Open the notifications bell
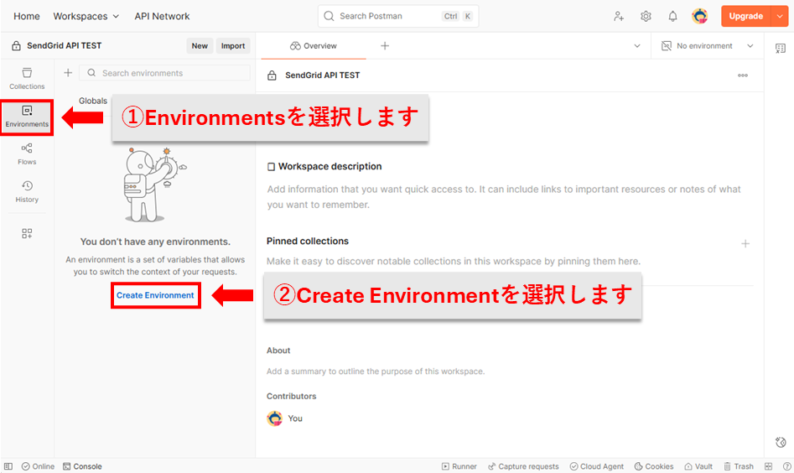The height and width of the screenshot is (473, 794). point(672,16)
